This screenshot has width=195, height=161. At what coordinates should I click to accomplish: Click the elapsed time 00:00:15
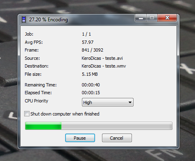click(91, 93)
